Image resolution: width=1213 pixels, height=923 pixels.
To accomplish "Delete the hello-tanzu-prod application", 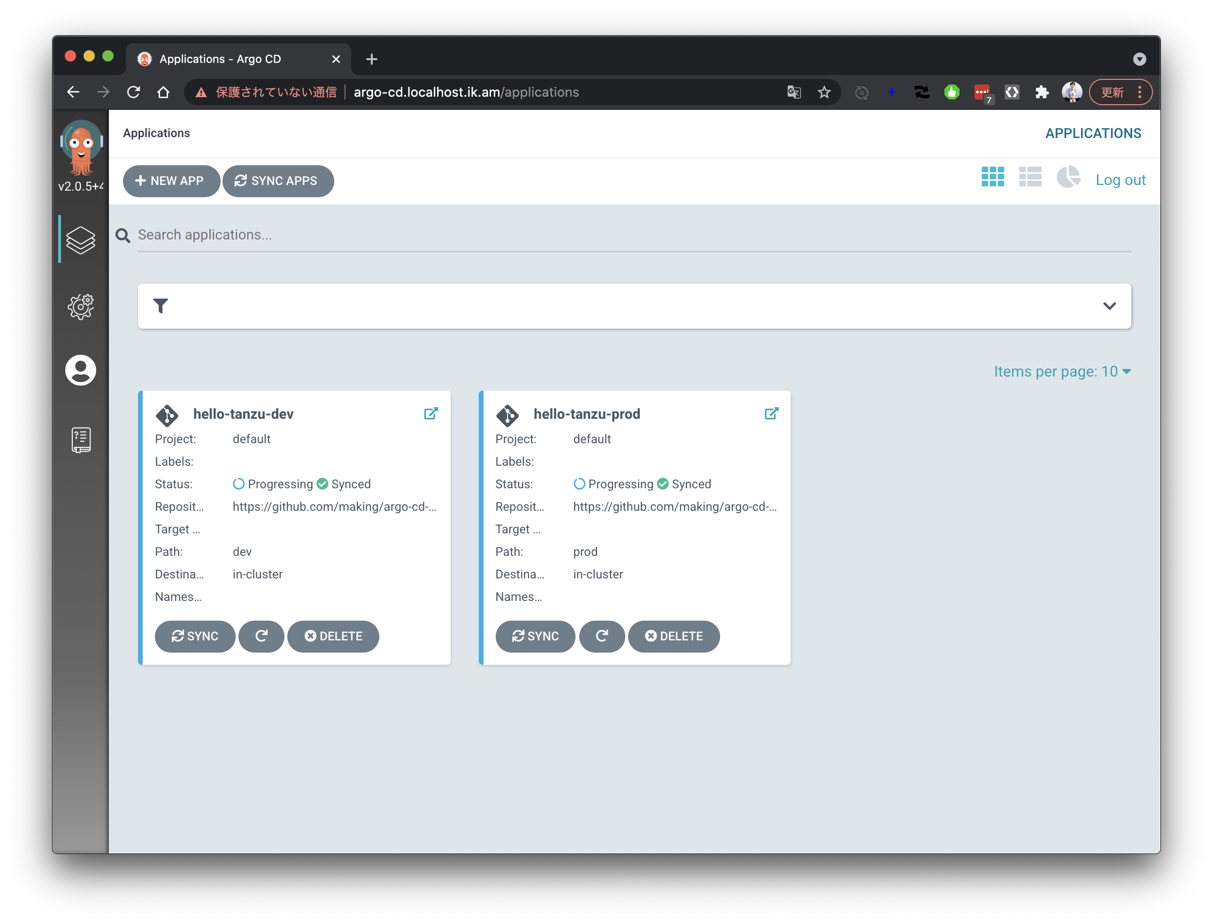I will [x=674, y=636].
